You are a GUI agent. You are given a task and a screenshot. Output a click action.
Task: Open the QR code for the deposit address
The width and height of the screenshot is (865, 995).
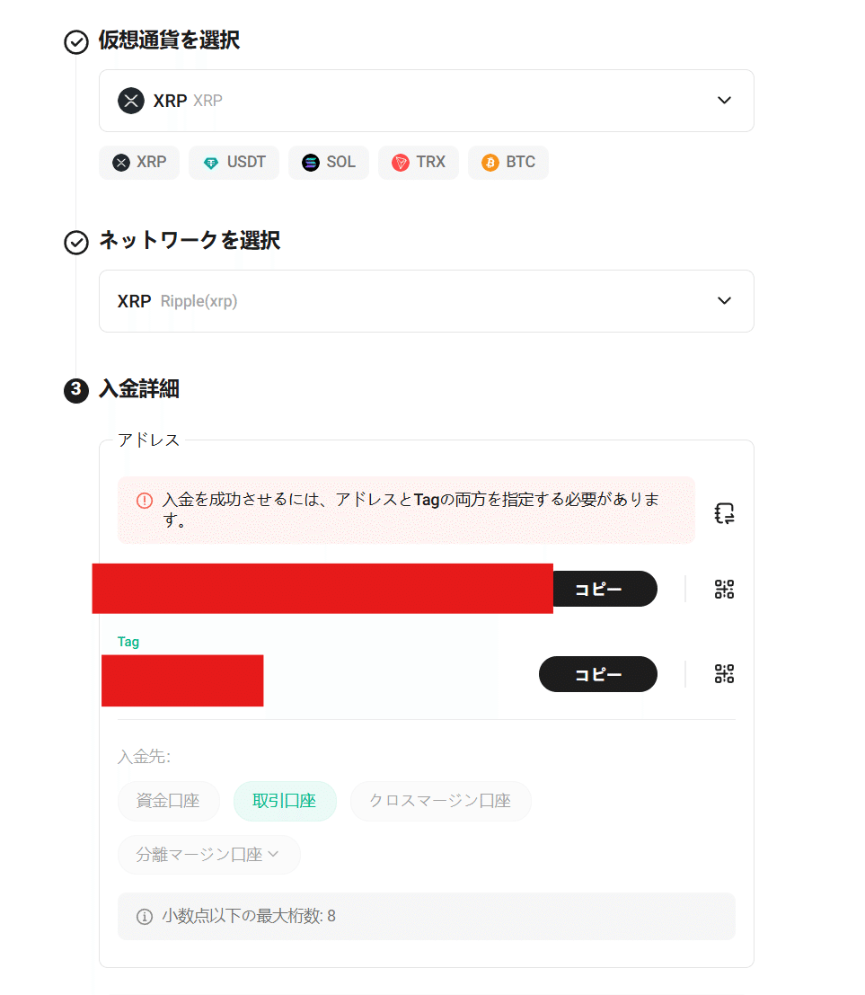(x=724, y=589)
